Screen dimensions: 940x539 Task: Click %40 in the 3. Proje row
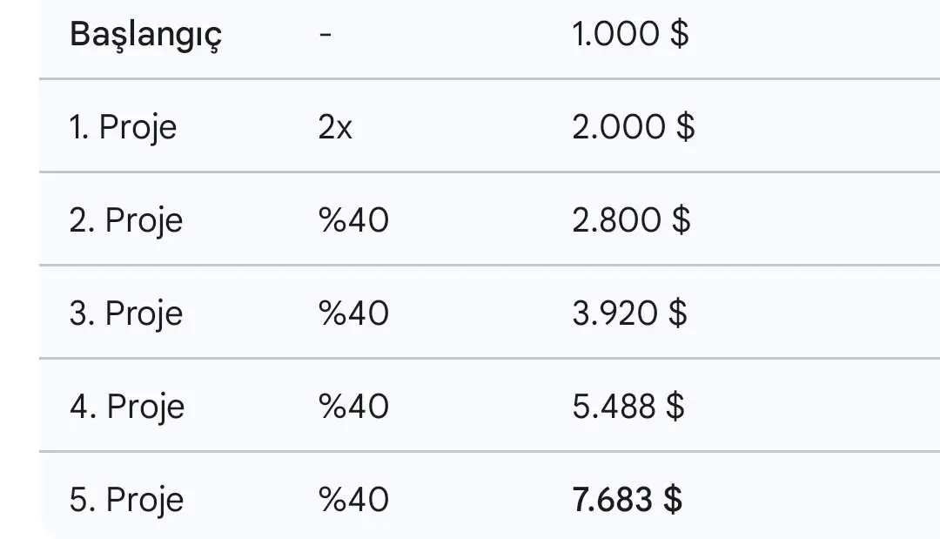(353, 313)
